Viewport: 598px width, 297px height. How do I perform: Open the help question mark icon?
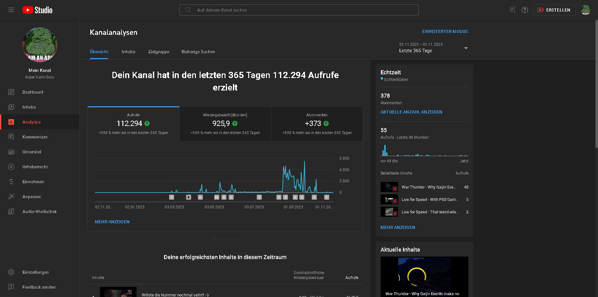coord(525,10)
